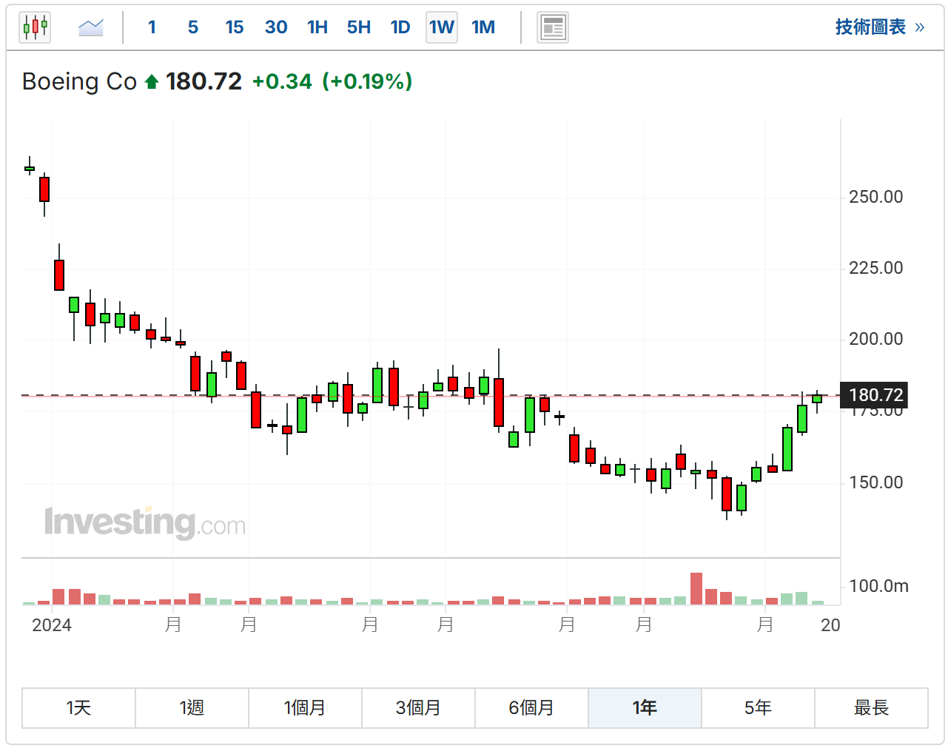
Task: Switch the range to 5年
Action: point(758,708)
